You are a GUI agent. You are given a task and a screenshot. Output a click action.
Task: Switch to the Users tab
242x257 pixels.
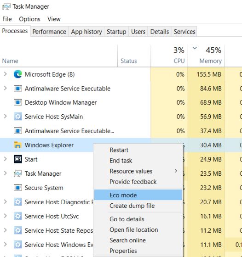pyautogui.click(x=138, y=32)
